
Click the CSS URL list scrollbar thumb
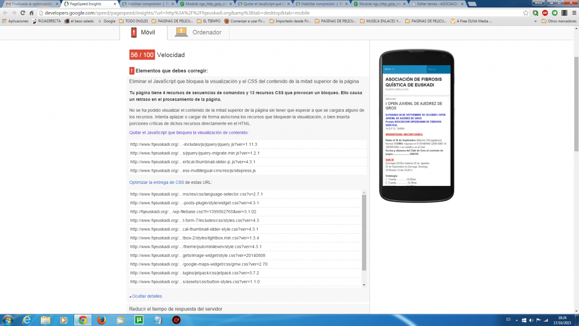point(364,233)
